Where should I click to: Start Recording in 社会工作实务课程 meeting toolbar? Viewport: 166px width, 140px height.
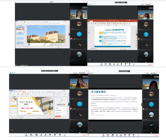(x=55, y=135)
